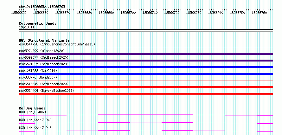Click thin red line under nsv833776
The image size is (282, 135).
click(146, 80)
